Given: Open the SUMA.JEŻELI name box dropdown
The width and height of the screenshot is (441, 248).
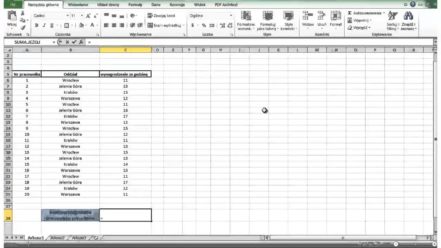Looking at the screenshot, I should [54, 42].
